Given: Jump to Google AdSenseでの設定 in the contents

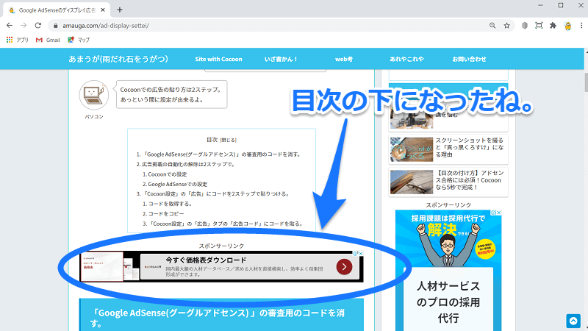Looking at the screenshot, I should point(178,184).
